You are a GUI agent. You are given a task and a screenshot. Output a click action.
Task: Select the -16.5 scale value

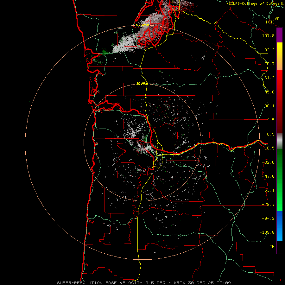click(x=268, y=148)
